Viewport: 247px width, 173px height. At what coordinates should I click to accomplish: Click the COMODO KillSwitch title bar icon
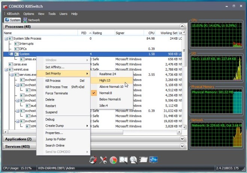(x=5, y=7)
